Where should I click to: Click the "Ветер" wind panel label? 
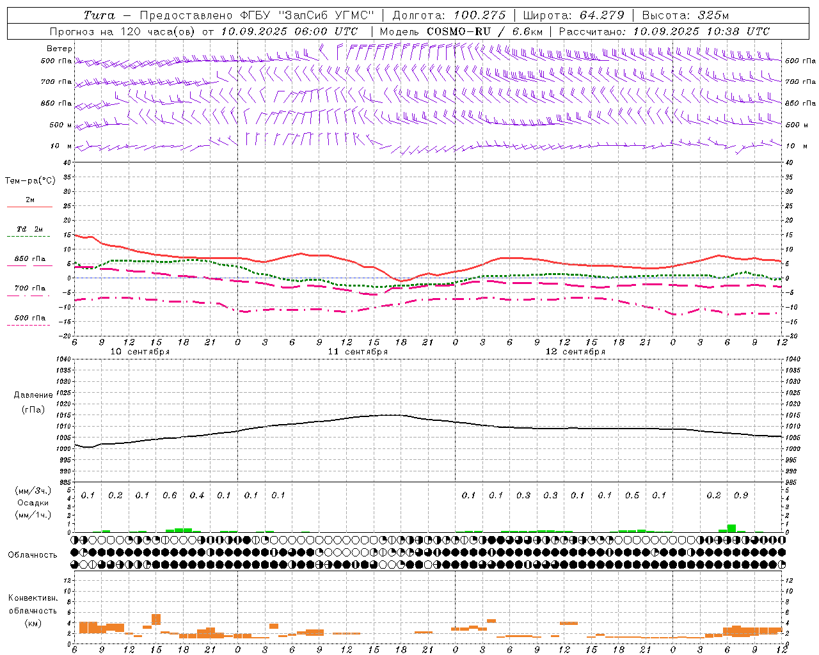[x=60, y=49]
